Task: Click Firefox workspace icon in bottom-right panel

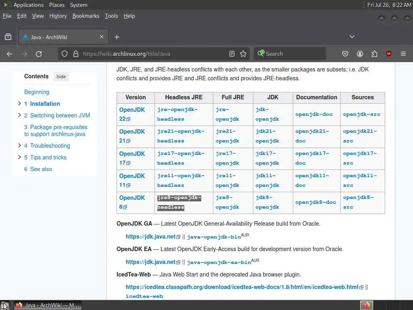Action: 366,305
